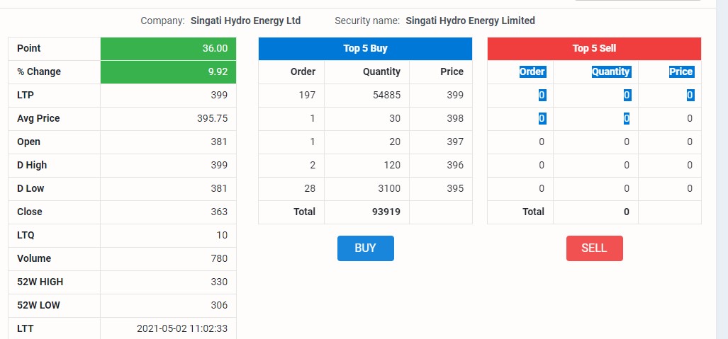Click highlighted Quantity header in Top 5 Sell
This screenshot has height=339, width=728.
point(610,72)
